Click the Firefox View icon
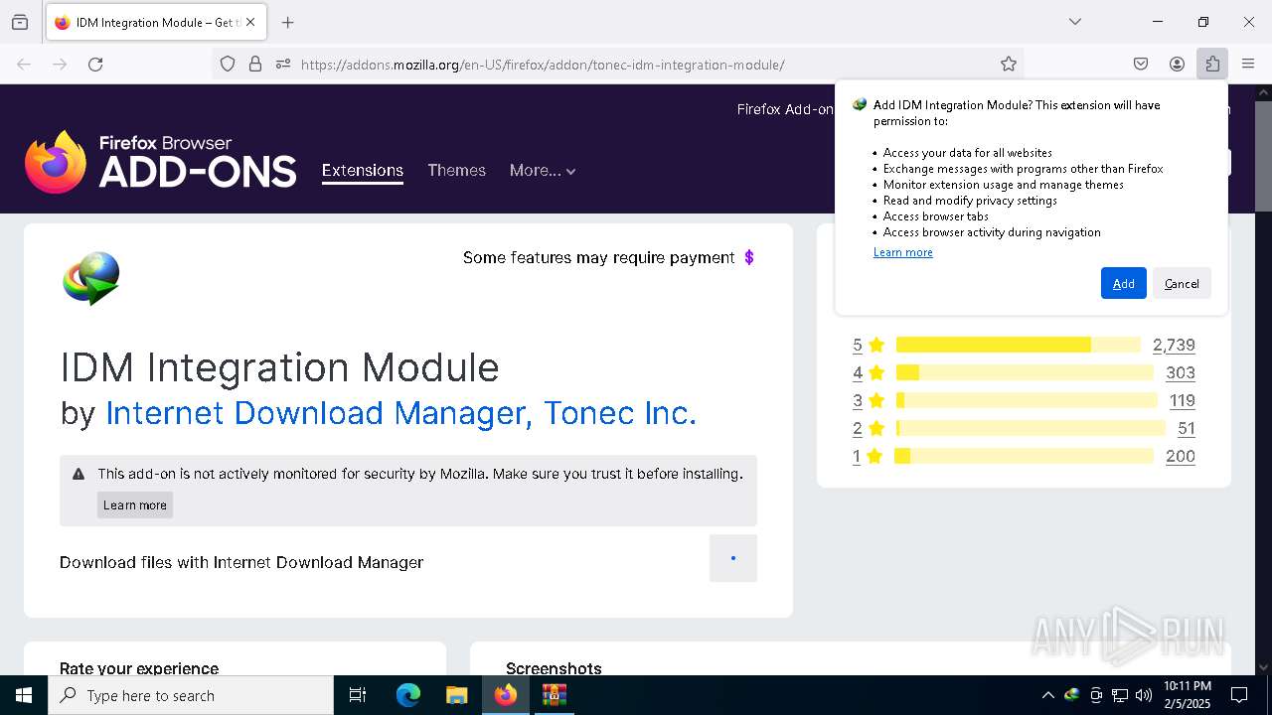The image size is (1272, 715). click(x=20, y=22)
